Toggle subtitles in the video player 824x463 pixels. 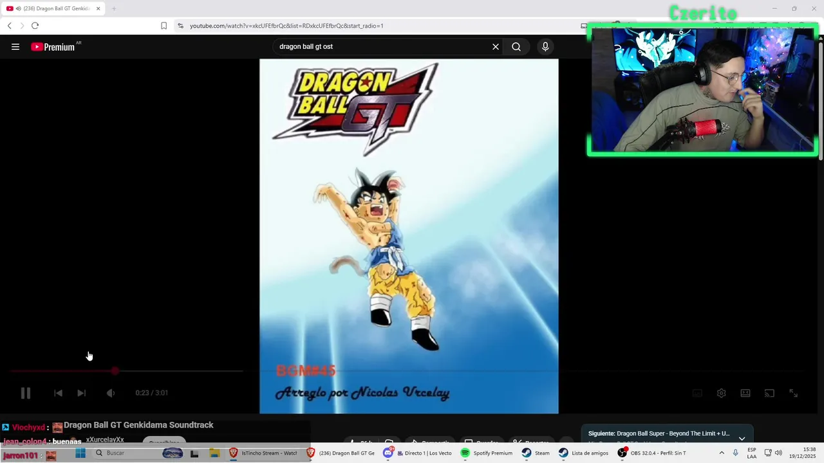[697, 393]
